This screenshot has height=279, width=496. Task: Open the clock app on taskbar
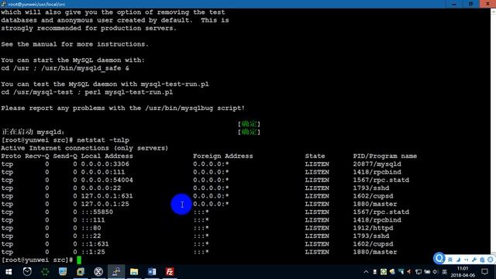(27, 271)
